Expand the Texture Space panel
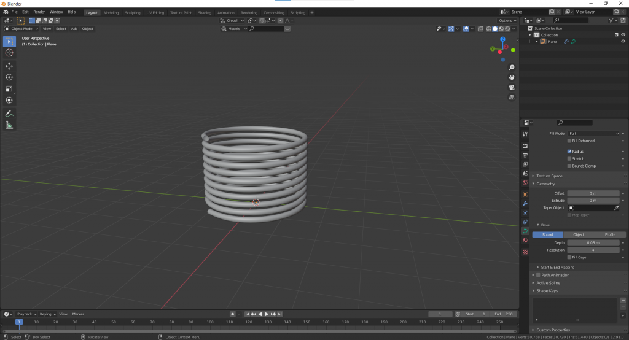This screenshot has height=340, width=629. coord(550,176)
